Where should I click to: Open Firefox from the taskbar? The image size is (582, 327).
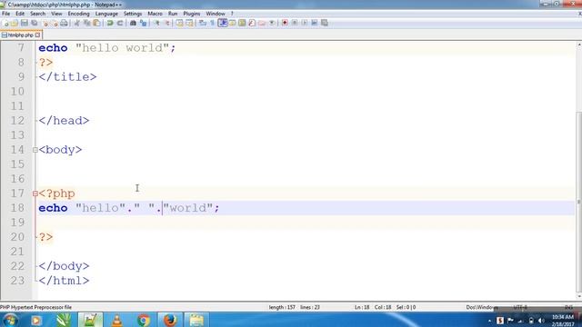tap(170, 320)
